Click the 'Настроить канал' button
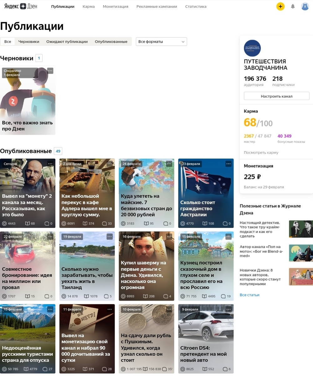 (276, 96)
